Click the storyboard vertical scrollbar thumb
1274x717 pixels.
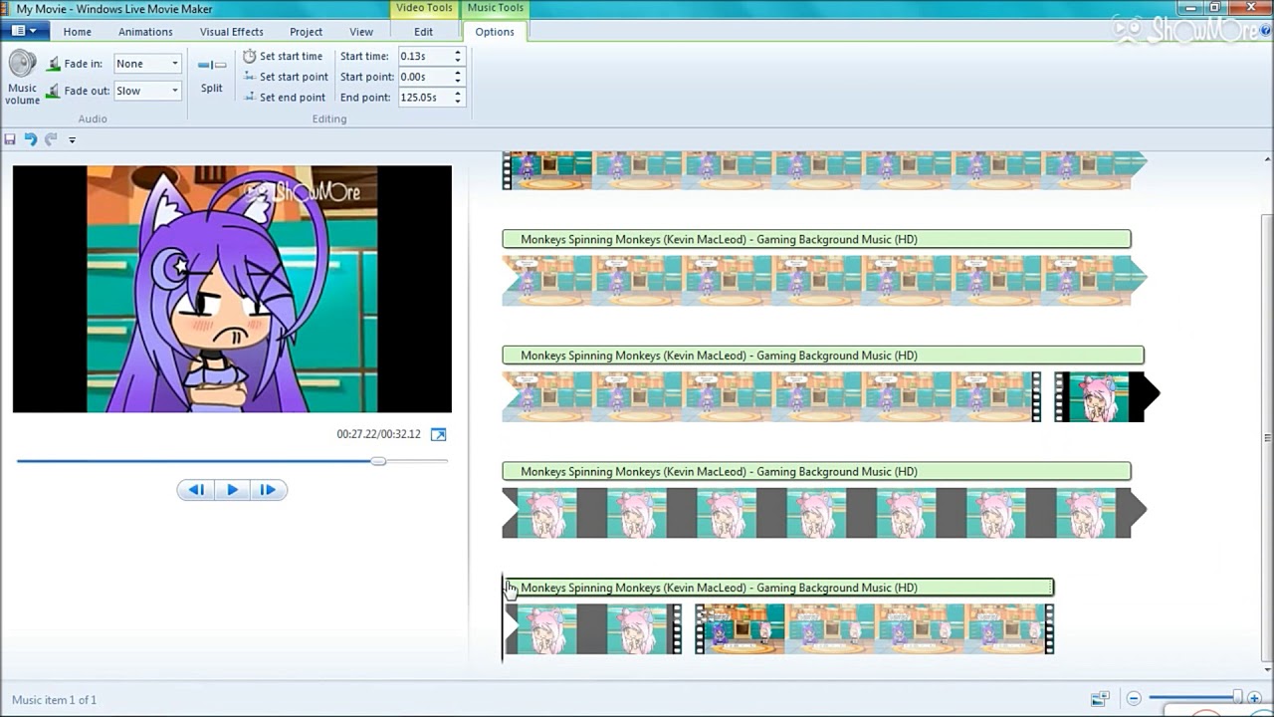pos(1267,438)
